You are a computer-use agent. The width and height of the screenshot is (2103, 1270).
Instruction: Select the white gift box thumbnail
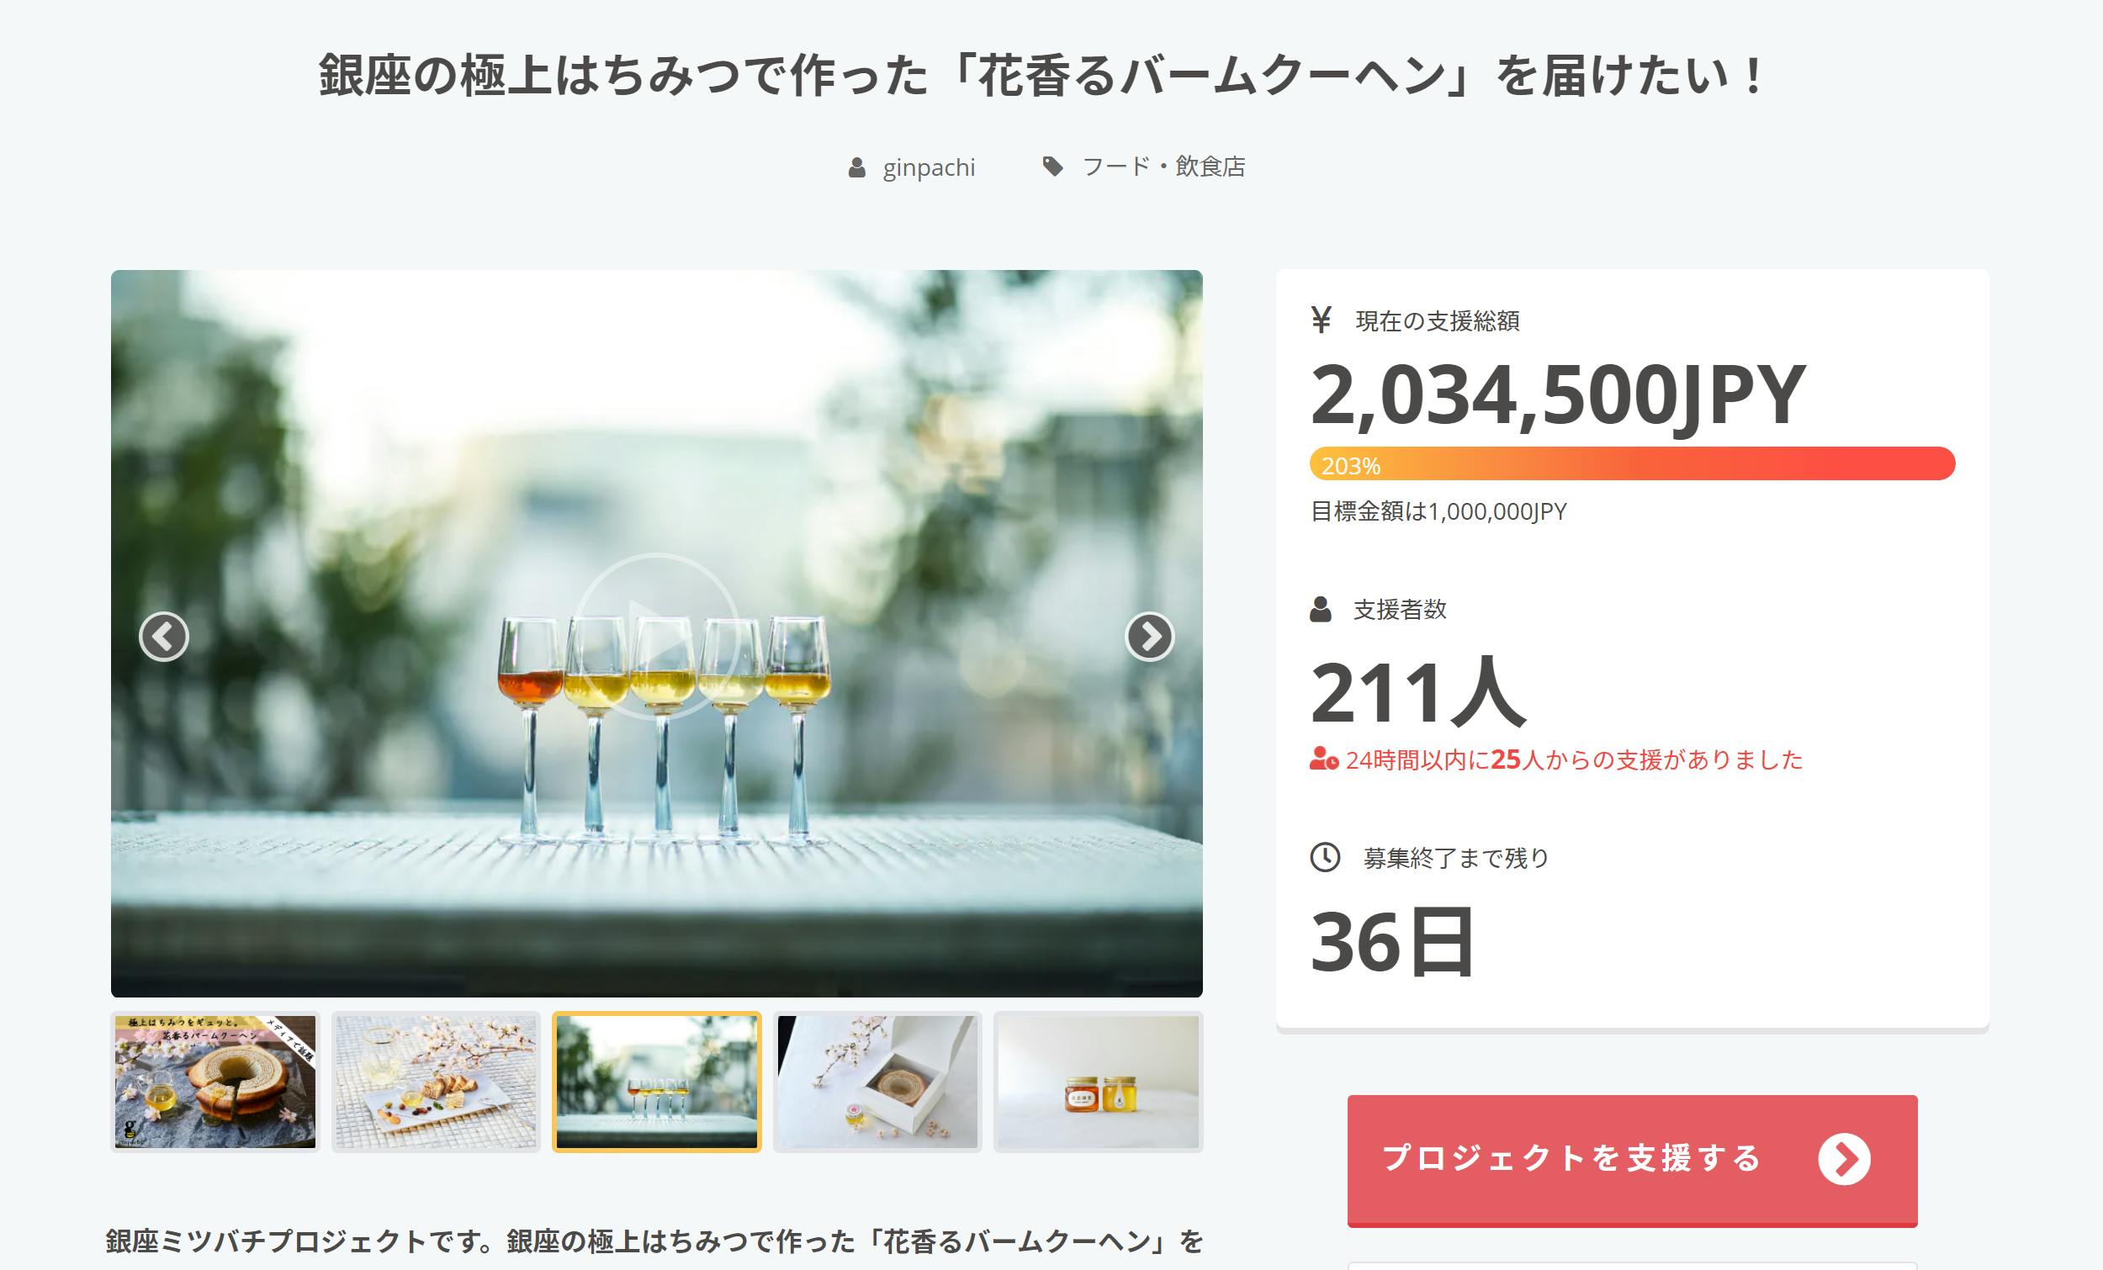(877, 1082)
